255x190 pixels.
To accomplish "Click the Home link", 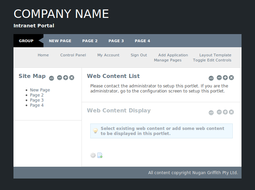I will [x=43, y=55].
